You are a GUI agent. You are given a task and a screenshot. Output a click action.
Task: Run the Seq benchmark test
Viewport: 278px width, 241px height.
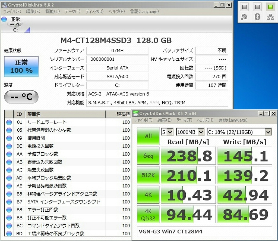pyautogui.click(x=148, y=156)
